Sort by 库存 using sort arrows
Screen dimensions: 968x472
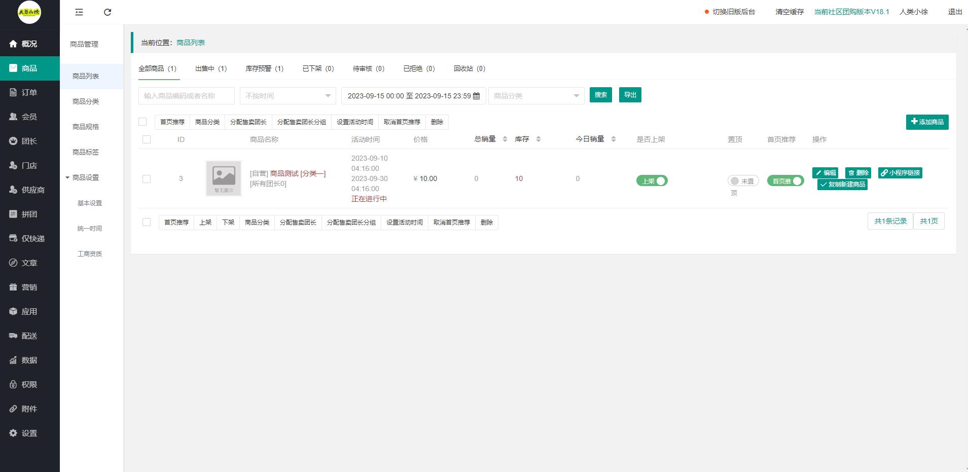coord(539,139)
